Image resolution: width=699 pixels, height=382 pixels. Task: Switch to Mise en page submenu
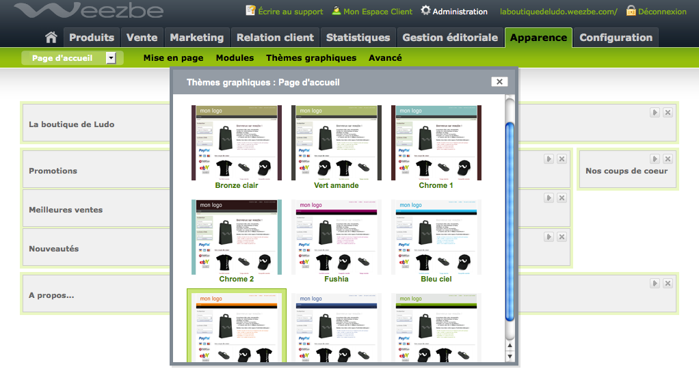[174, 58]
